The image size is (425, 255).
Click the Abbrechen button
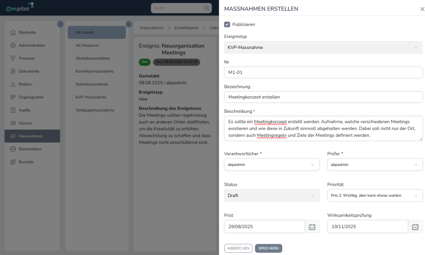pos(238,248)
